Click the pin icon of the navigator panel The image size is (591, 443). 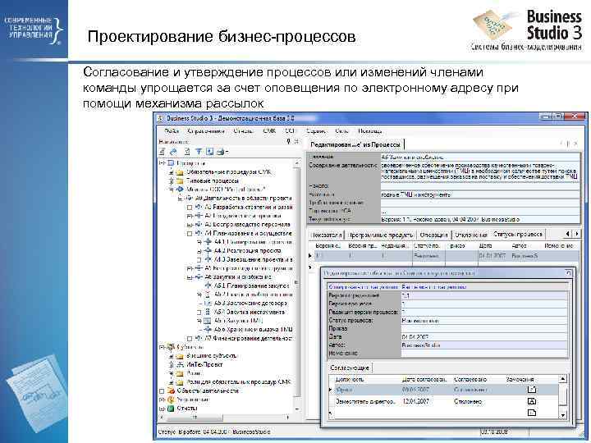tap(288, 141)
